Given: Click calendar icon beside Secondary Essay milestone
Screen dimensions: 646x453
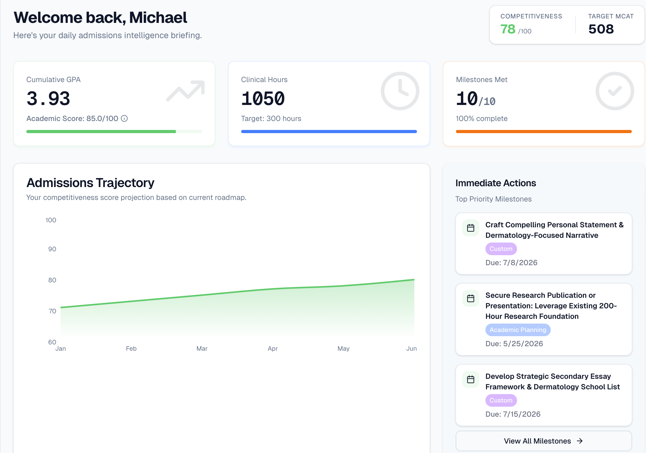Looking at the screenshot, I should click(x=471, y=379).
